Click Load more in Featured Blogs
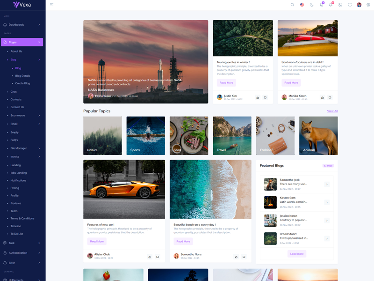Image resolution: width=374 pixels, height=281 pixels. tap(297, 254)
